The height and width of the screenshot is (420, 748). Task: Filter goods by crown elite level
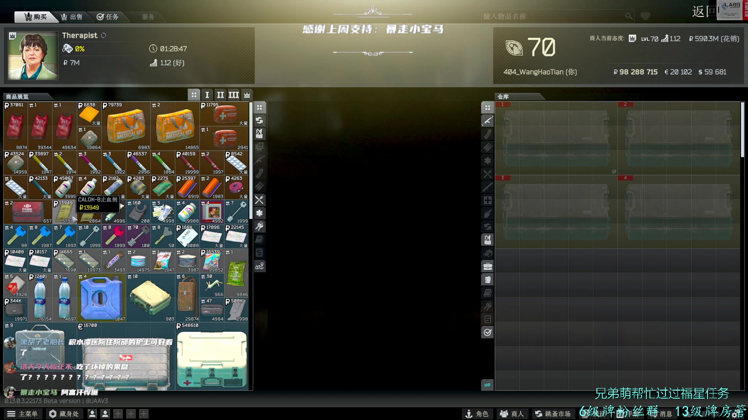[247, 95]
